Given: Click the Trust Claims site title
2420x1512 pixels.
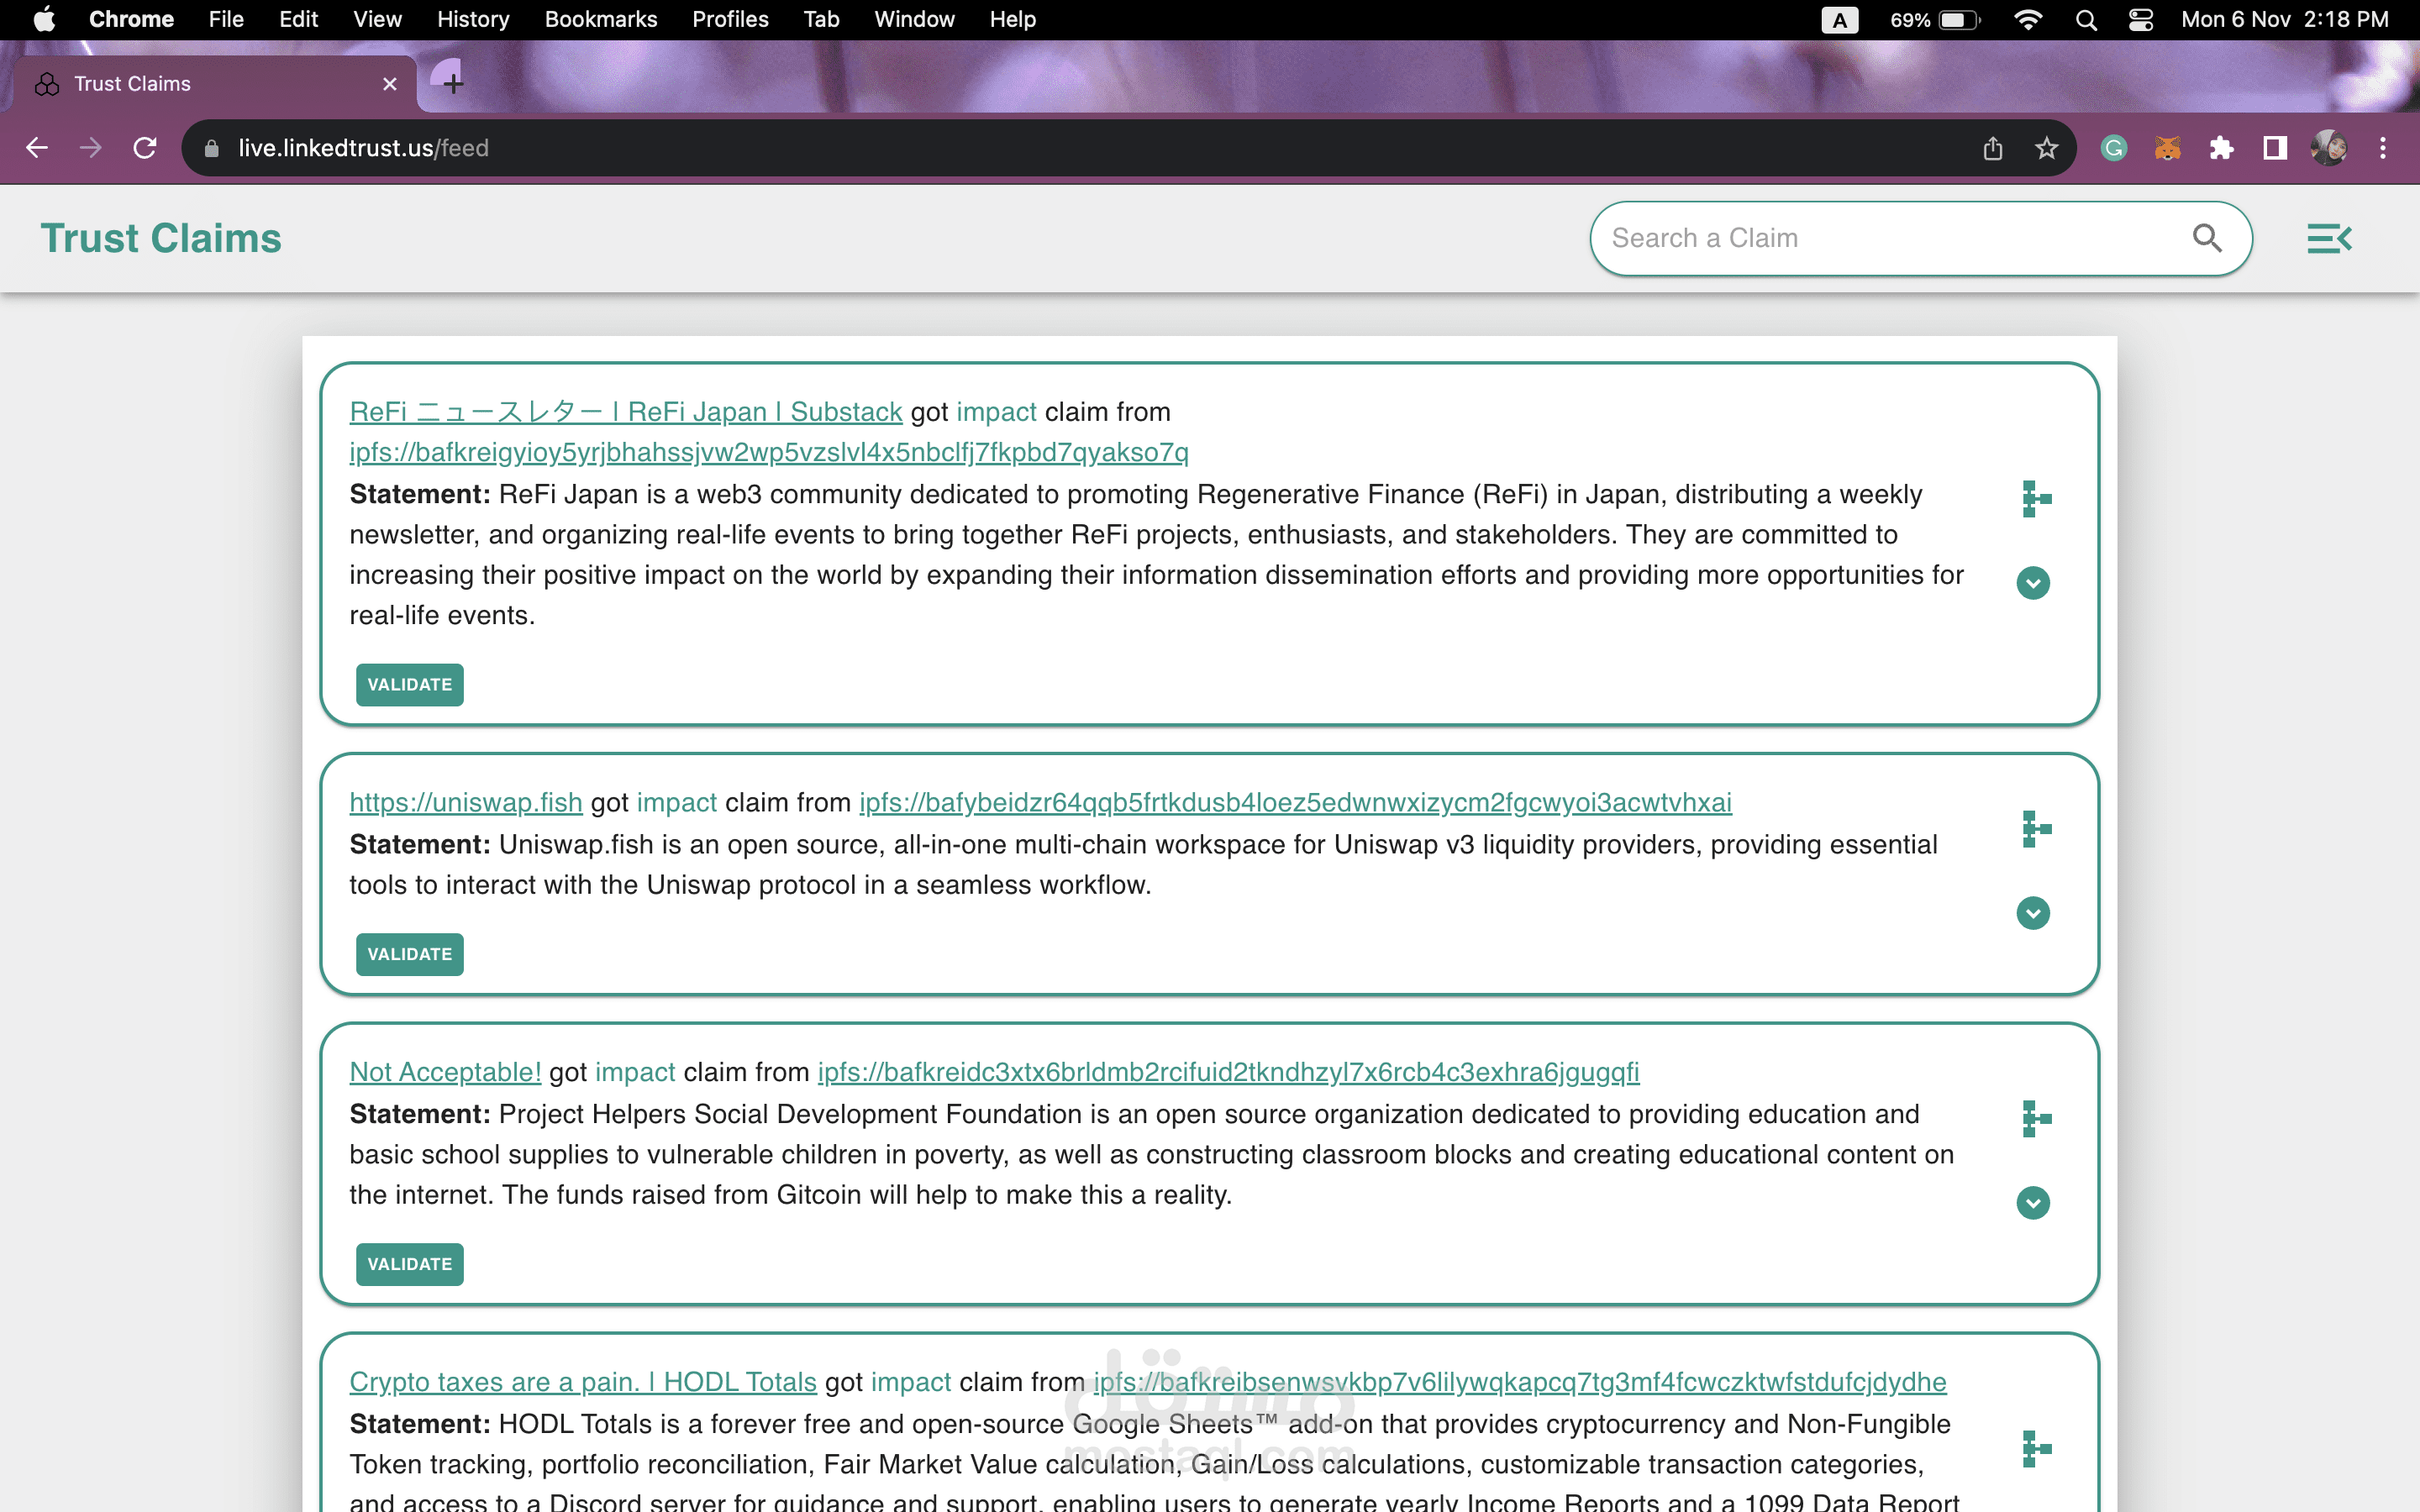Looking at the screenshot, I should click(161, 238).
